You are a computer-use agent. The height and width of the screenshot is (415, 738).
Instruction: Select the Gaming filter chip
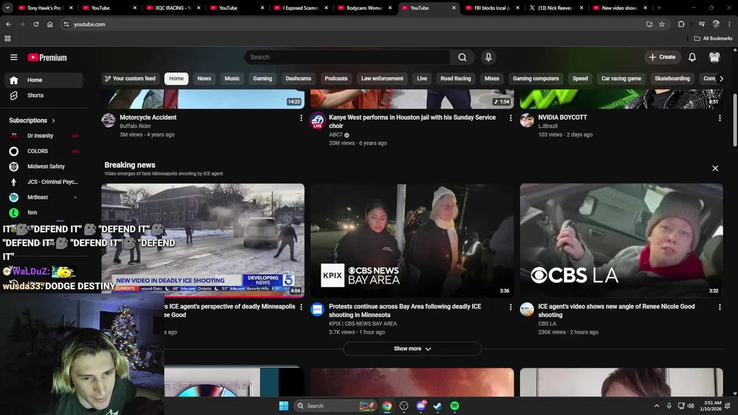(x=262, y=78)
